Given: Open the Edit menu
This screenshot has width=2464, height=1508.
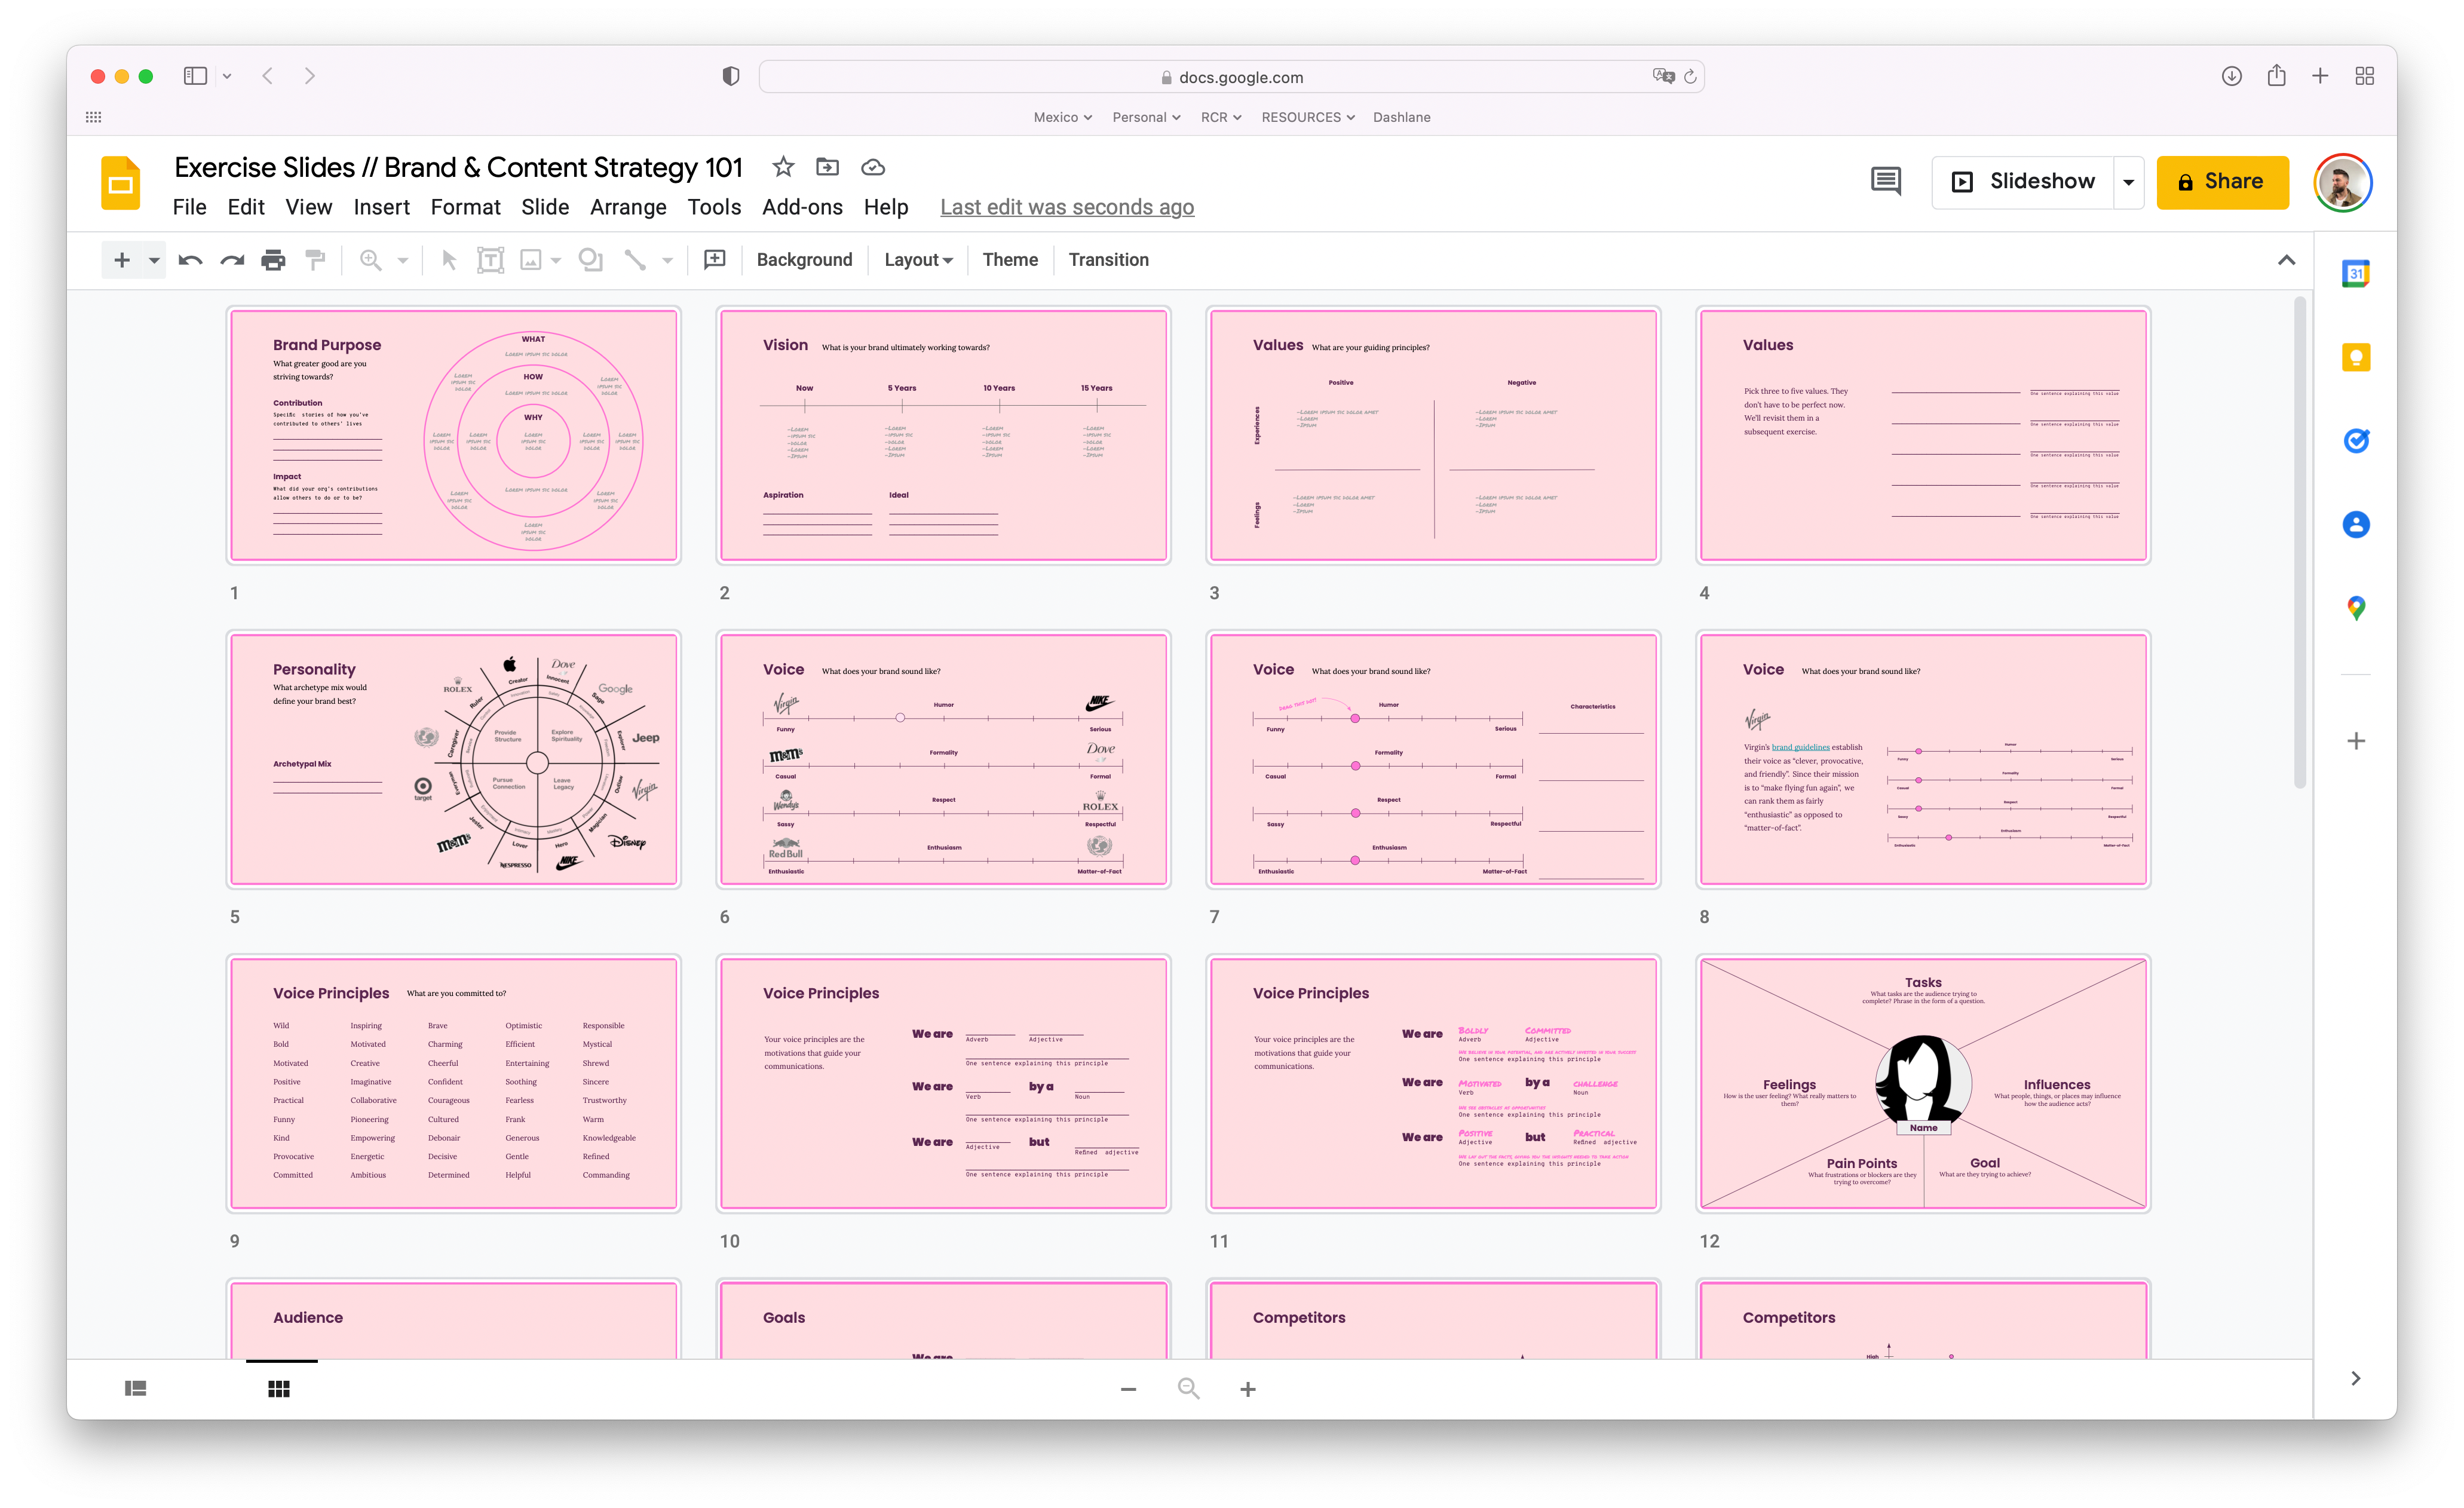Looking at the screenshot, I should [x=246, y=207].
